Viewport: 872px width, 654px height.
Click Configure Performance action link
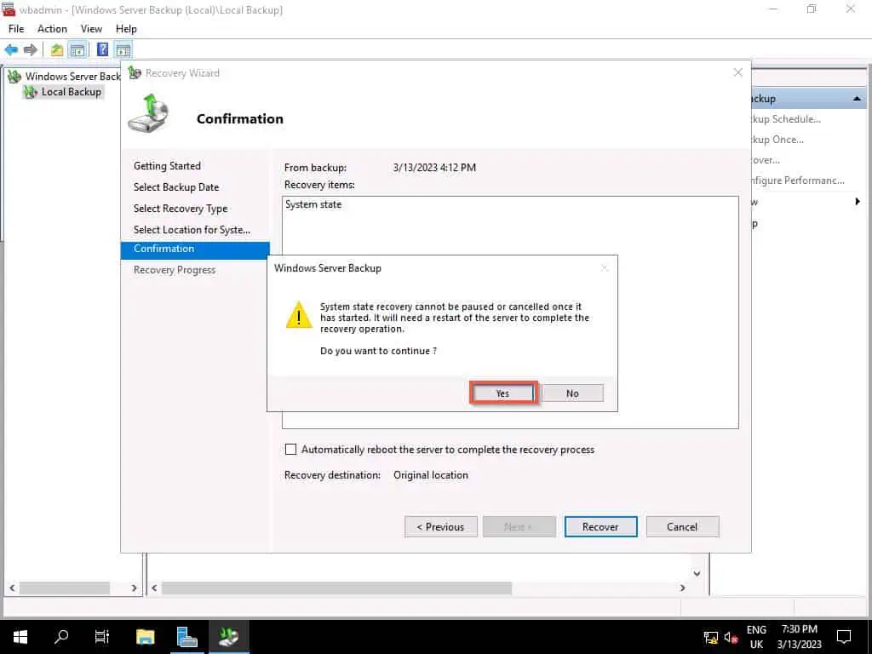[797, 181]
